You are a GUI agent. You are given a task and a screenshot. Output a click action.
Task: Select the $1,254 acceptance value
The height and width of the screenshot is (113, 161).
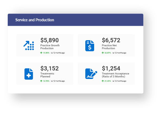click(x=111, y=68)
